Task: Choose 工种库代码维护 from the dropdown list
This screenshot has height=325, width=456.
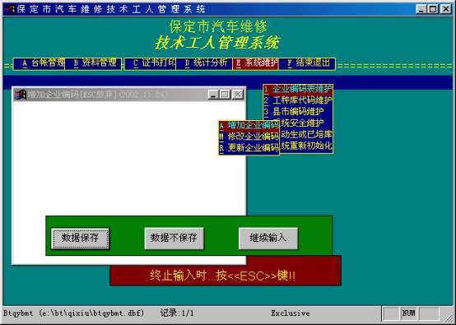Action: point(298,100)
